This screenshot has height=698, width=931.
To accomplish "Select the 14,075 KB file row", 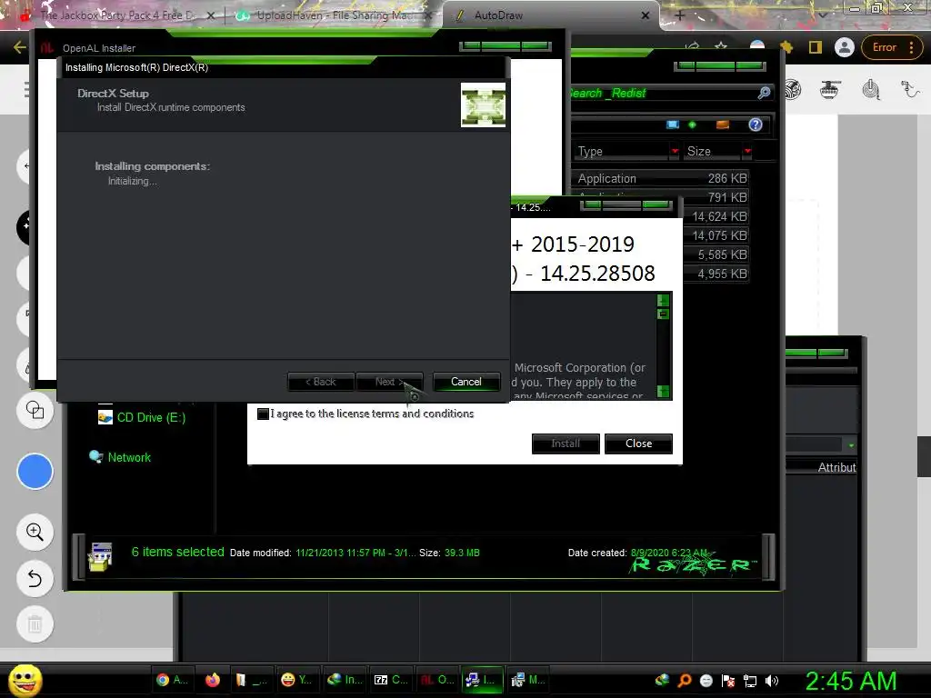I will (x=716, y=235).
